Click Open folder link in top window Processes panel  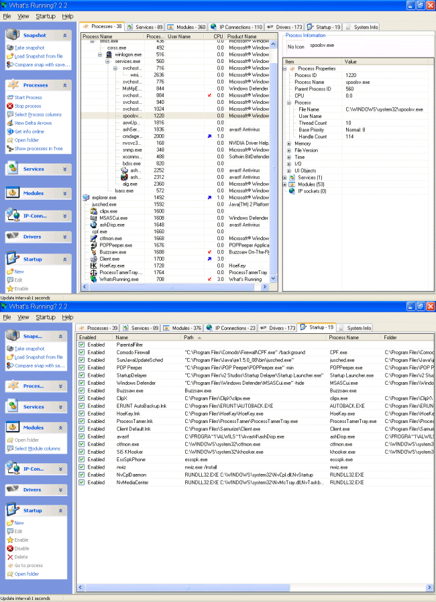pyautogui.click(x=27, y=140)
